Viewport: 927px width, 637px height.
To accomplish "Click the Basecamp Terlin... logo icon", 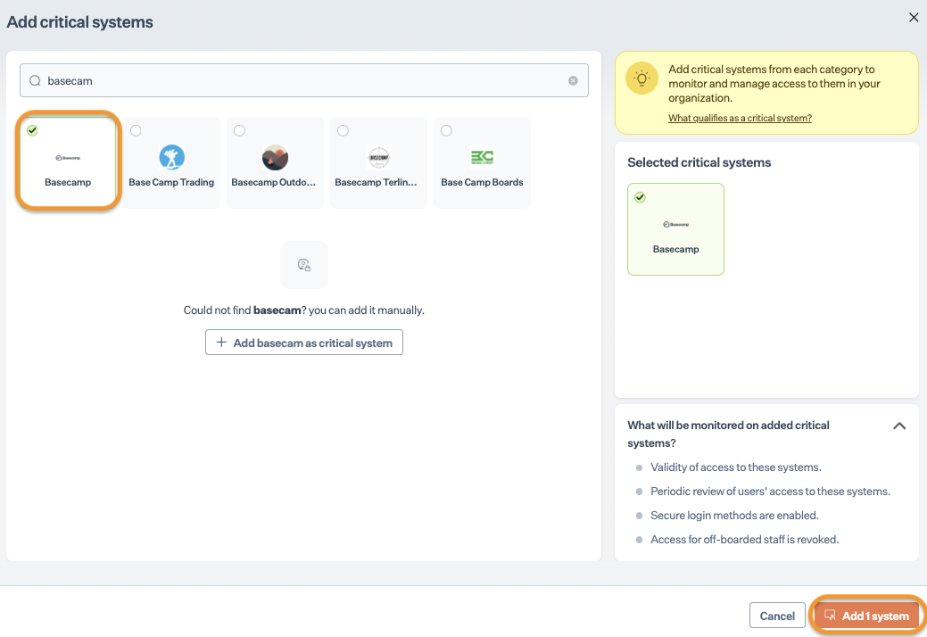I will pyautogui.click(x=378, y=157).
